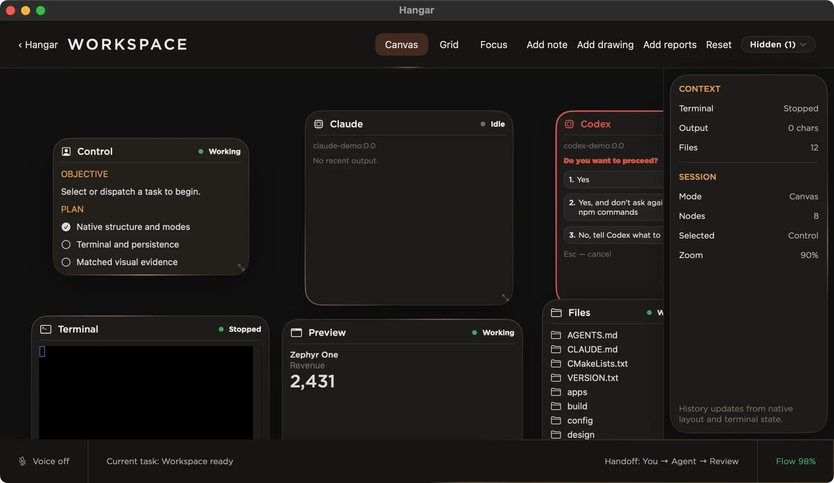Click the Control panel green status dot
Image resolution: width=834 pixels, height=483 pixels.
[201, 152]
